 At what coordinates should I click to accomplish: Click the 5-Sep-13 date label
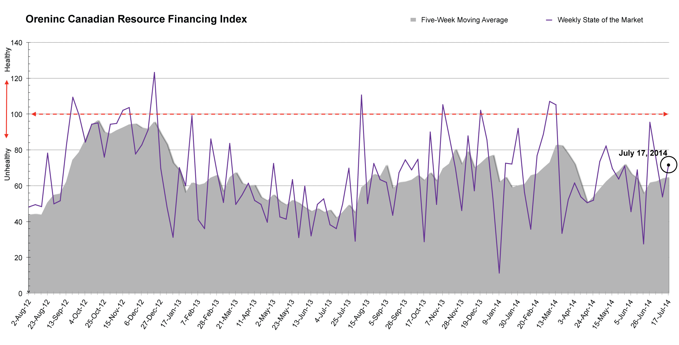[379, 313]
